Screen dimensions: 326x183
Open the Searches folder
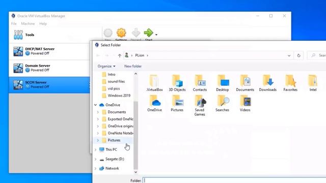[x=222, y=103]
